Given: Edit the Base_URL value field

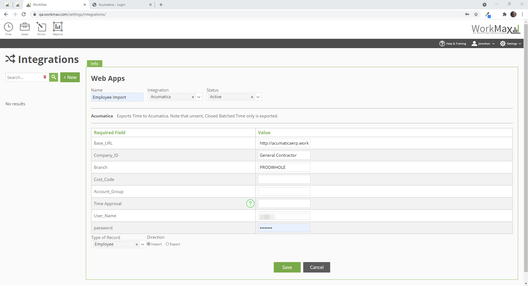Looking at the screenshot, I should (x=284, y=143).
